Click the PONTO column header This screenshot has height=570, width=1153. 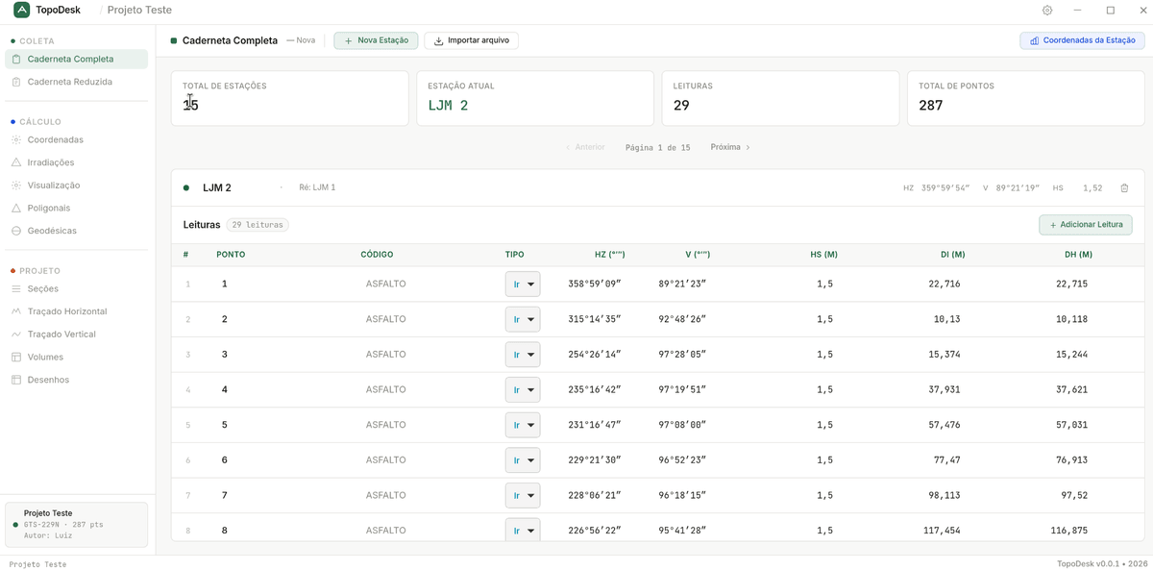pos(231,255)
